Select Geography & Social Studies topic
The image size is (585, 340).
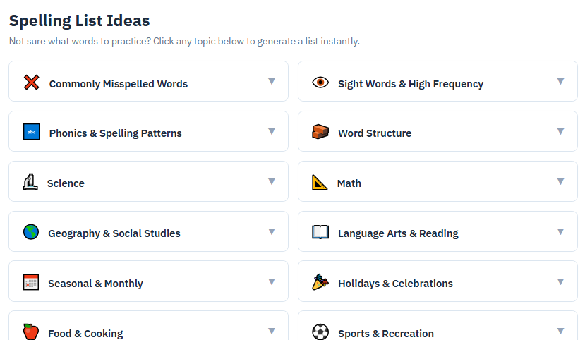click(x=114, y=233)
